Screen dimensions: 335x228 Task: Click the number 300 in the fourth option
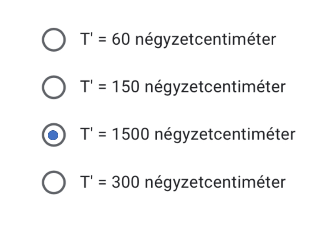[126, 182]
